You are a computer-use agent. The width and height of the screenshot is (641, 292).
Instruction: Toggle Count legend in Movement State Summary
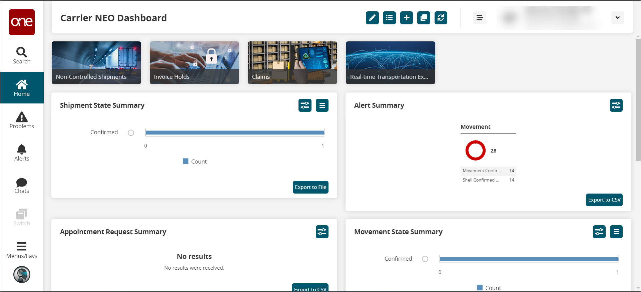[x=489, y=288]
